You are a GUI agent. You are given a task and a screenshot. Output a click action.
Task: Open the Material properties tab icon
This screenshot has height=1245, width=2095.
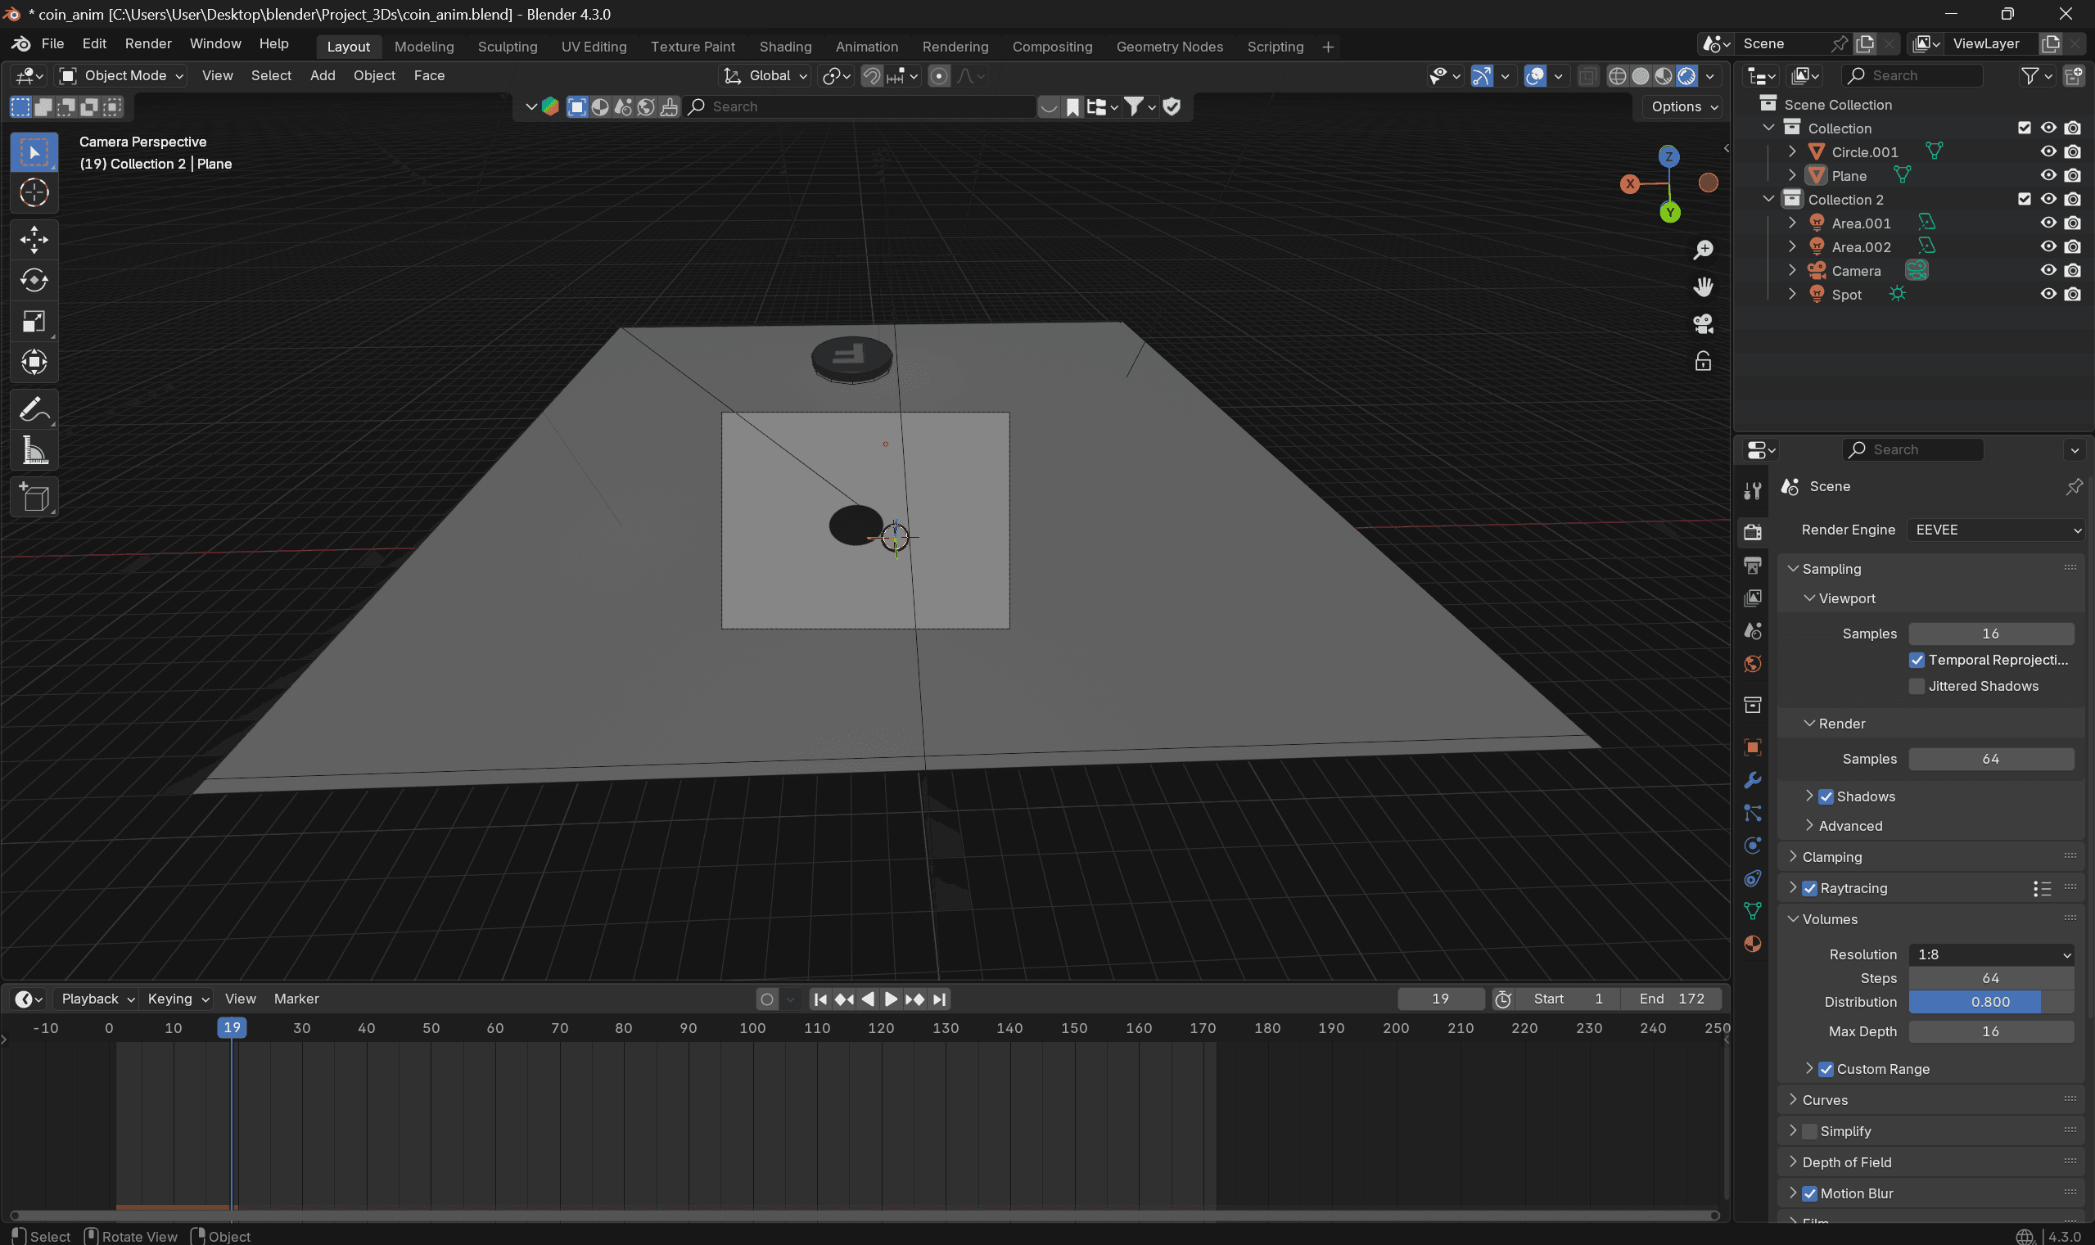coord(1753,944)
